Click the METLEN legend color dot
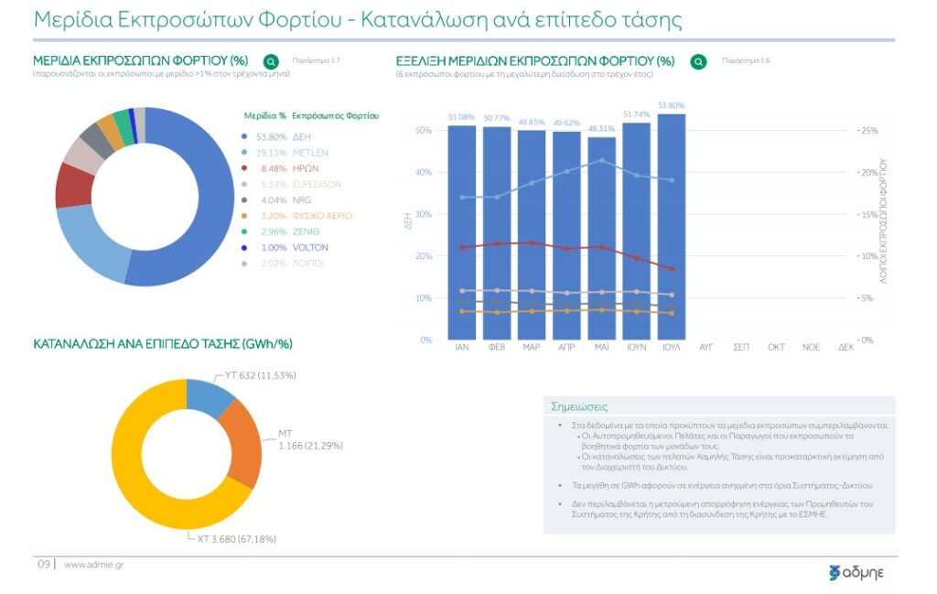The width and height of the screenshot is (937, 594). point(243,152)
